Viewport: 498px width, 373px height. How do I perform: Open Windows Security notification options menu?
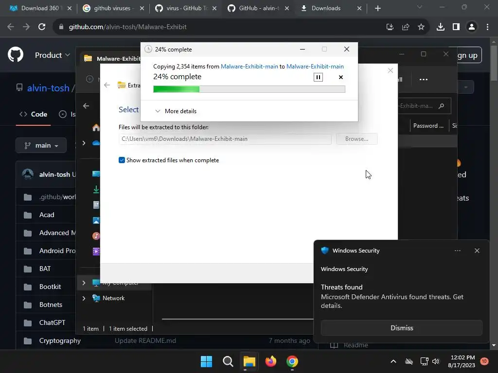point(457,251)
